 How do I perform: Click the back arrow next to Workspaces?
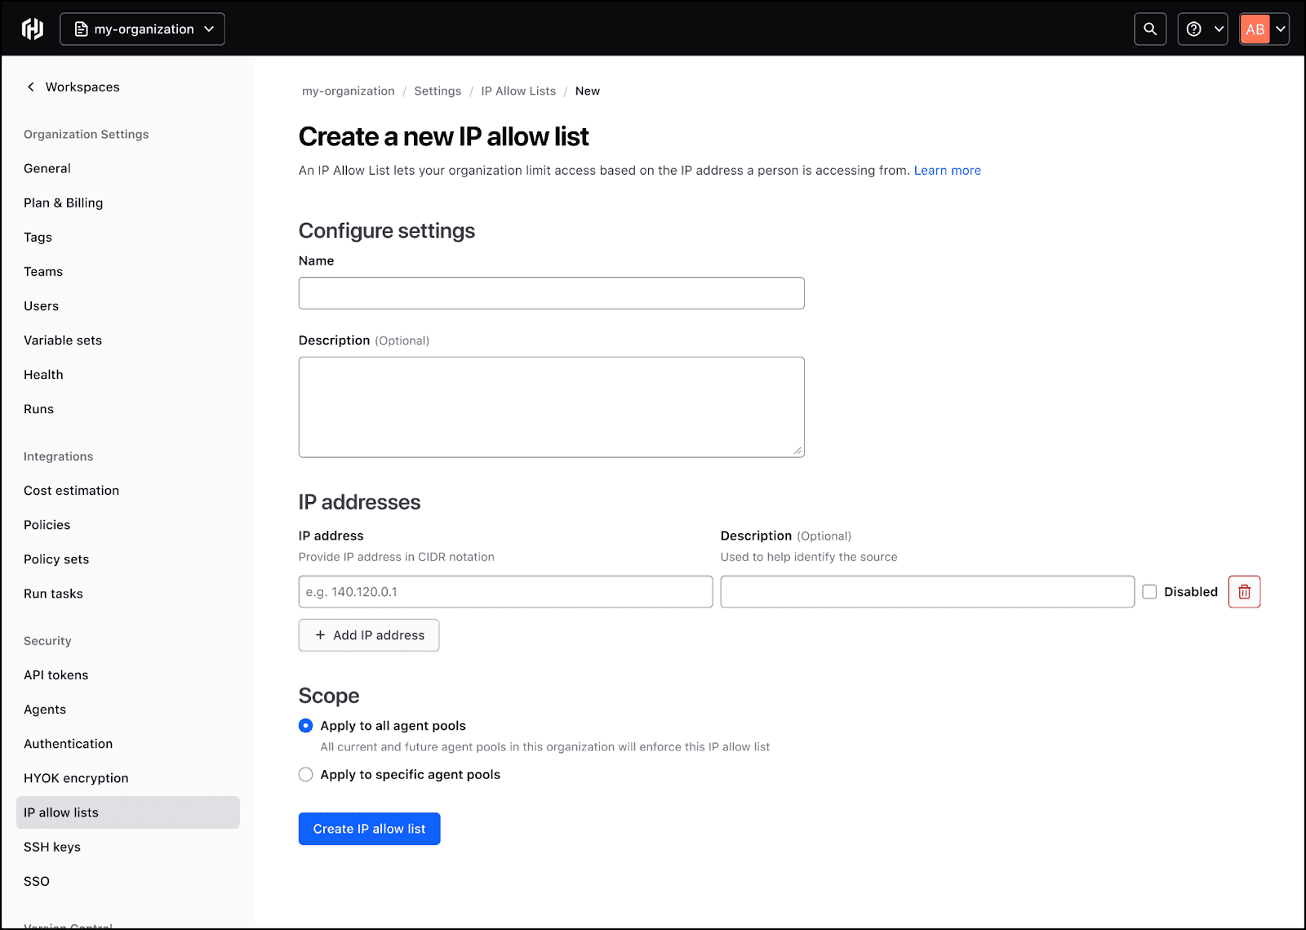pos(30,87)
